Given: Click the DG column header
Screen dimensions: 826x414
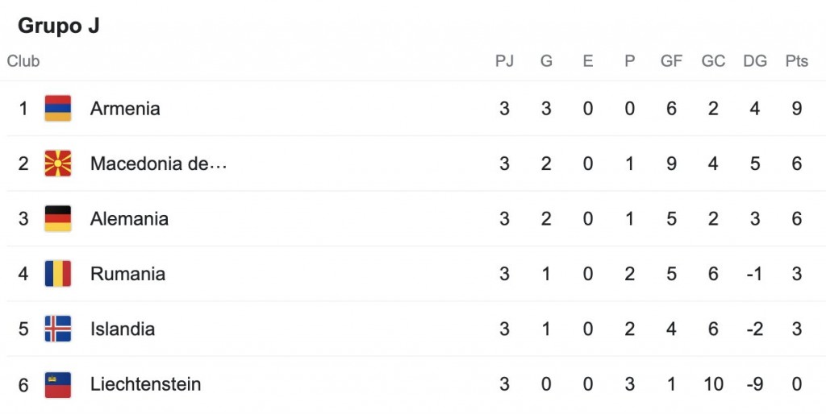Looking at the screenshot, I should click(x=755, y=61).
